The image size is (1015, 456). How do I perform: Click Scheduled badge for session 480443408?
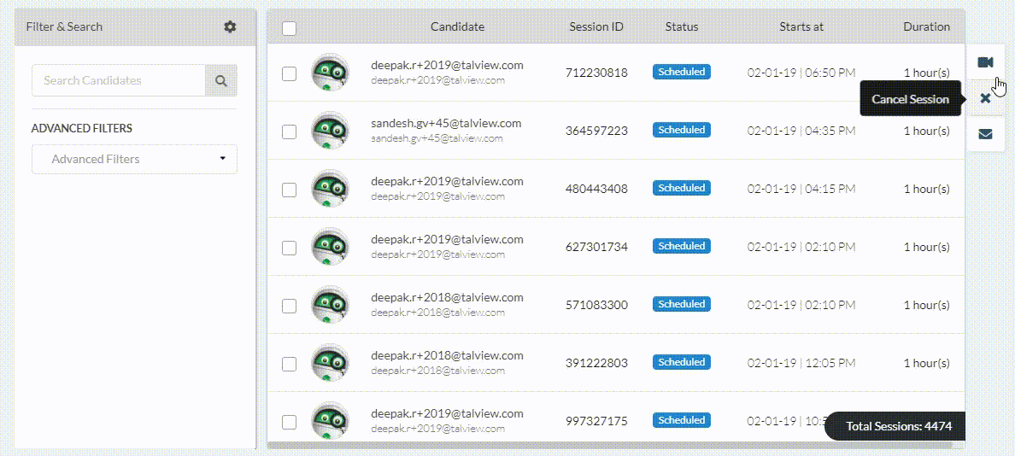[x=682, y=188]
